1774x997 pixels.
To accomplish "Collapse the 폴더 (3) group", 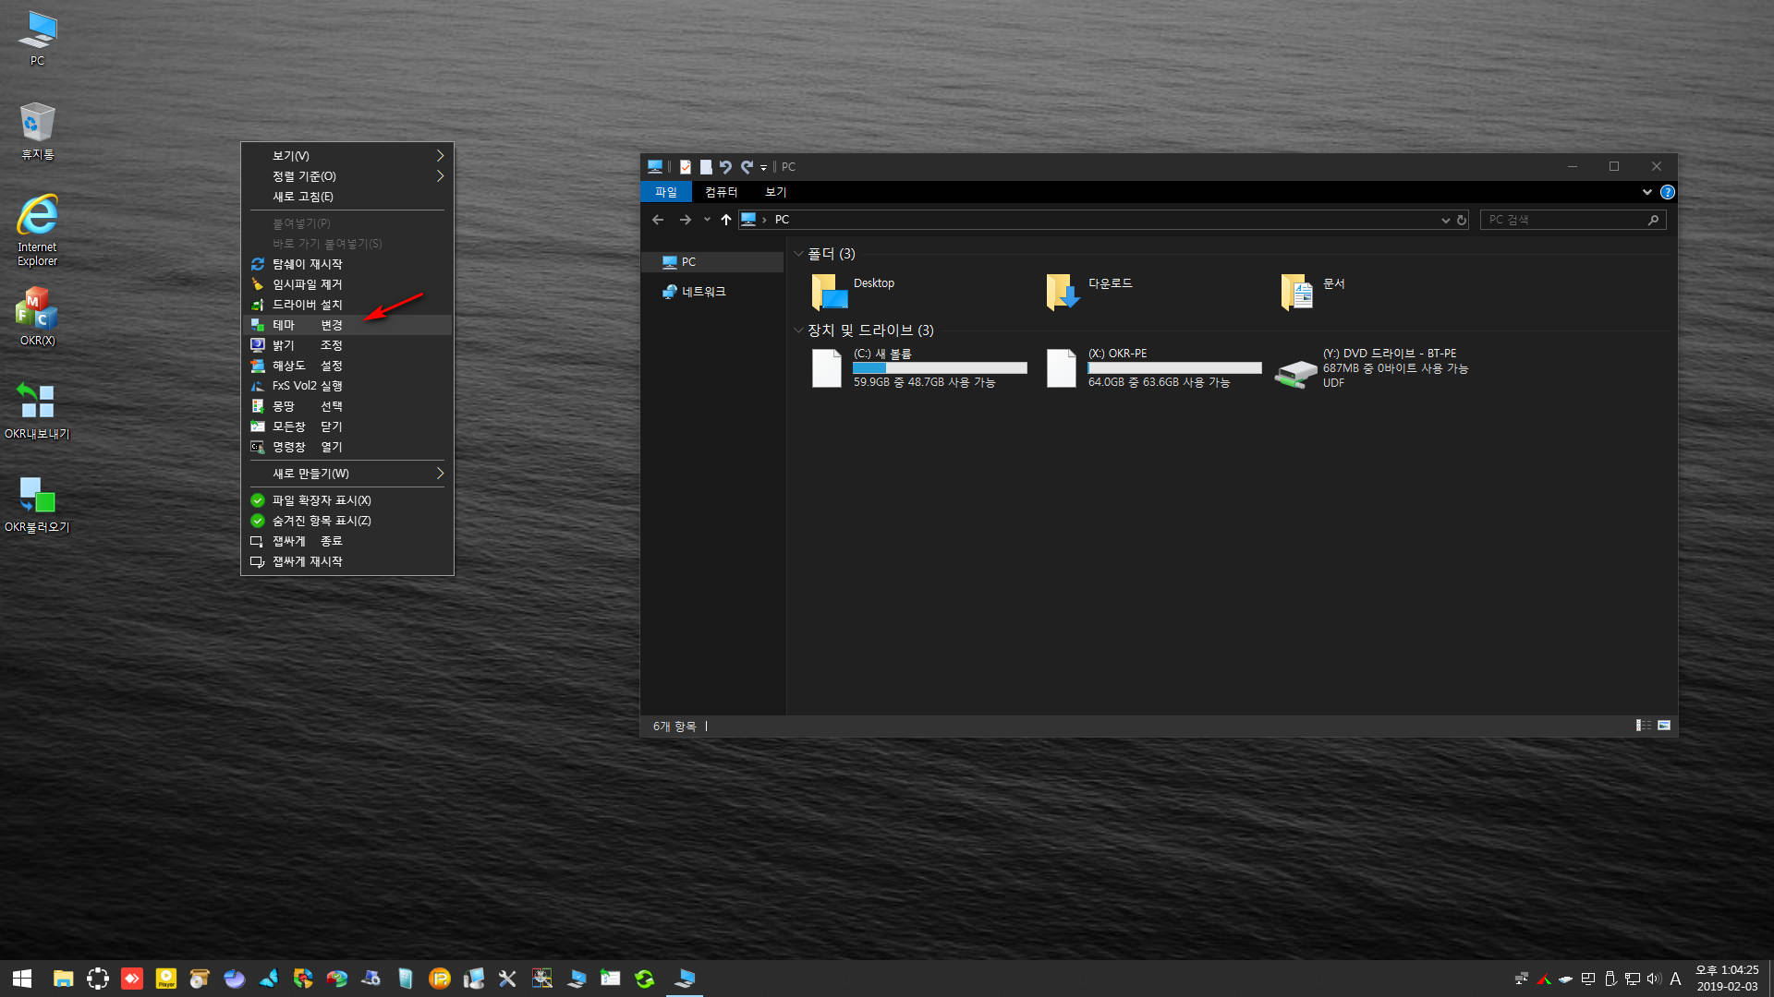I will point(798,254).
